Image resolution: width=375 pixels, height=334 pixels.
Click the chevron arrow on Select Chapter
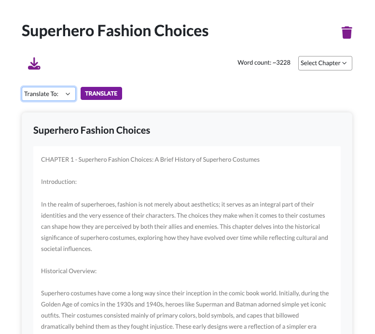(345, 63)
